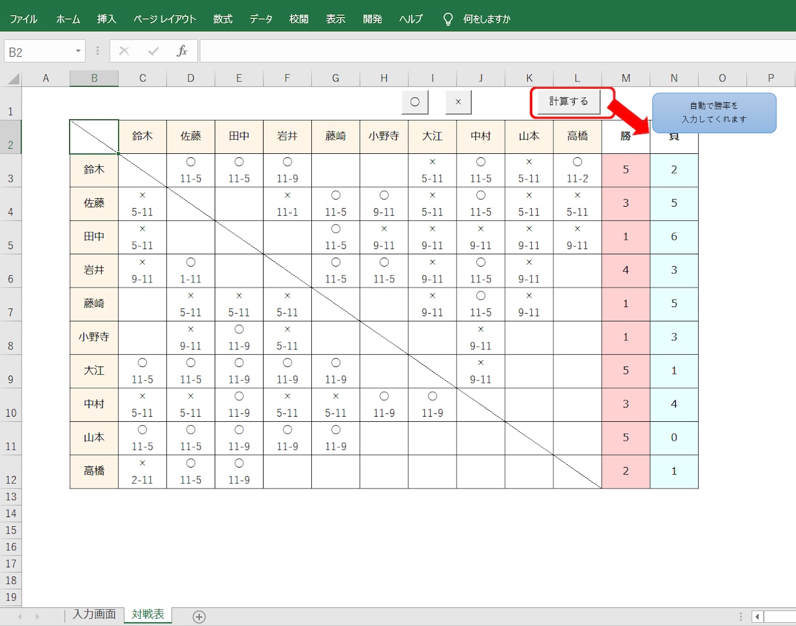Viewport: 796px width, 626px height.
Task: Click the 山本 row losses cell showing 0
Action: click(674, 438)
